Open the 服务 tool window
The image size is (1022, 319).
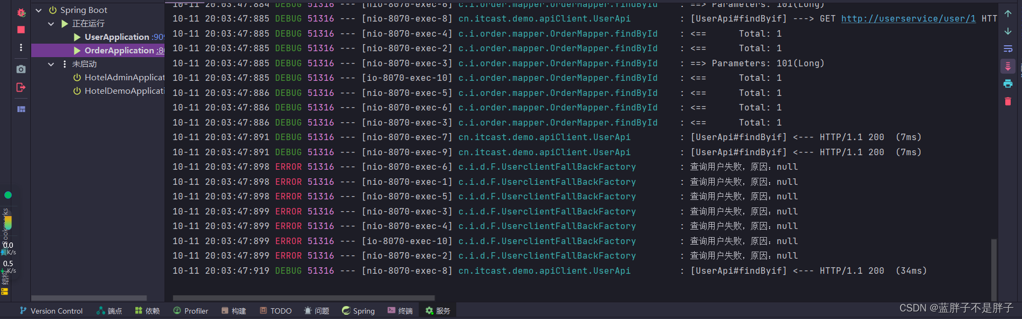(438, 311)
